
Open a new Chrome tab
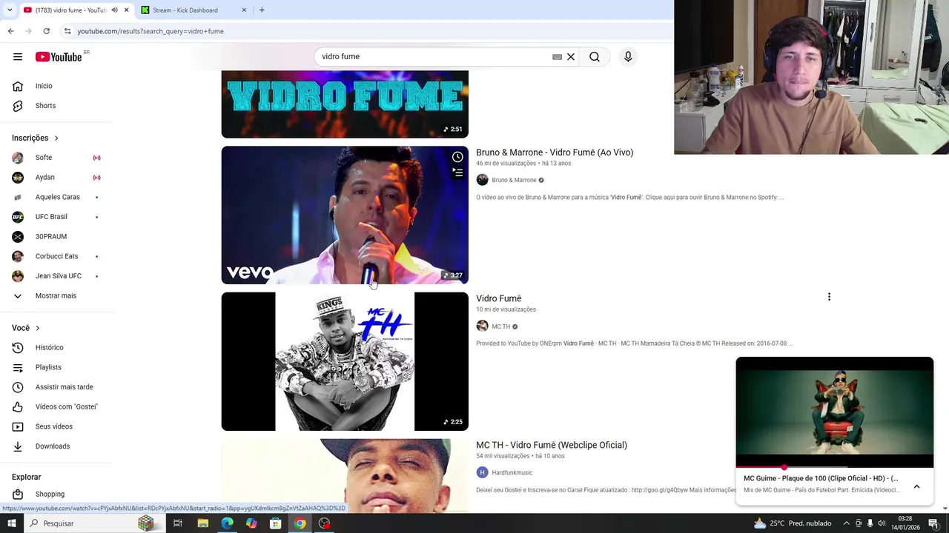(262, 10)
